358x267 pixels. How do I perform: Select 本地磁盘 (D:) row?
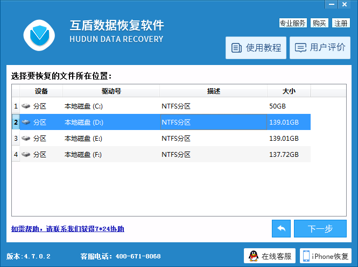click(x=161, y=122)
